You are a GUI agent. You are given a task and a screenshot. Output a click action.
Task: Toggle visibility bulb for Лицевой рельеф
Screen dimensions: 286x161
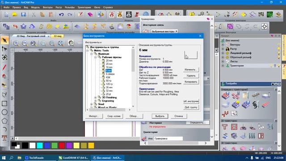coord(278,53)
